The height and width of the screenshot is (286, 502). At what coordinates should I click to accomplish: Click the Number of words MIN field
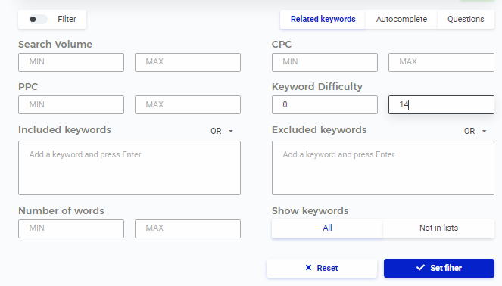pyautogui.click(x=71, y=228)
